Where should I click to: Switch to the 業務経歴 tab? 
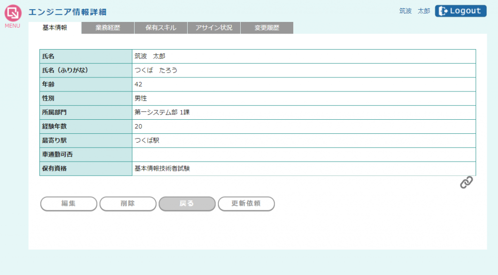(108, 28)
